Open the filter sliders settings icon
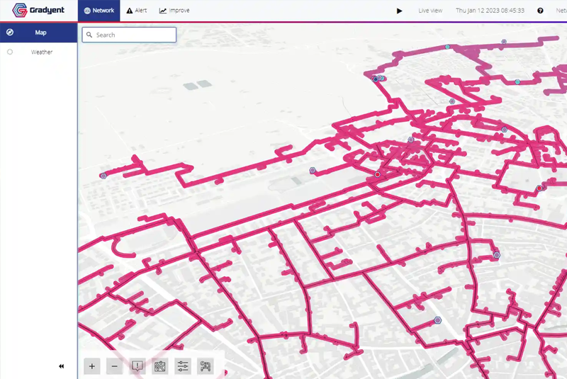Viewport: 567px width, 379px height. tap(183, 366)
